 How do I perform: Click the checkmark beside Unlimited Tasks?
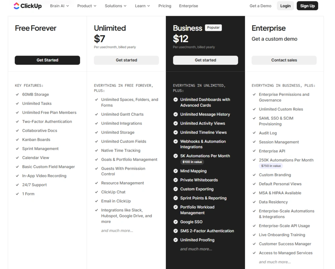coord(17,103)
